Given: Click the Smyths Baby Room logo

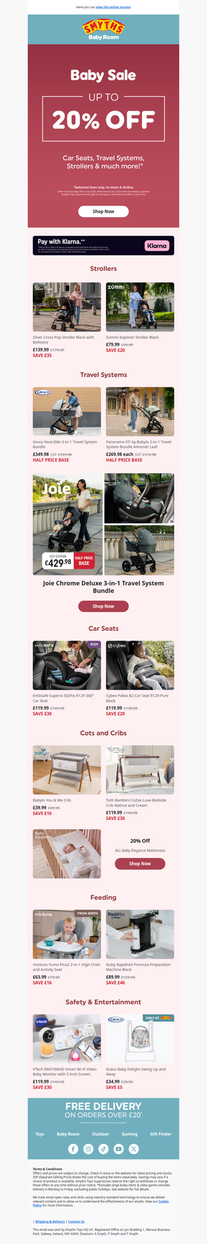Looking at the screenshot, I should pyautogui.click(x=103, y=30).
